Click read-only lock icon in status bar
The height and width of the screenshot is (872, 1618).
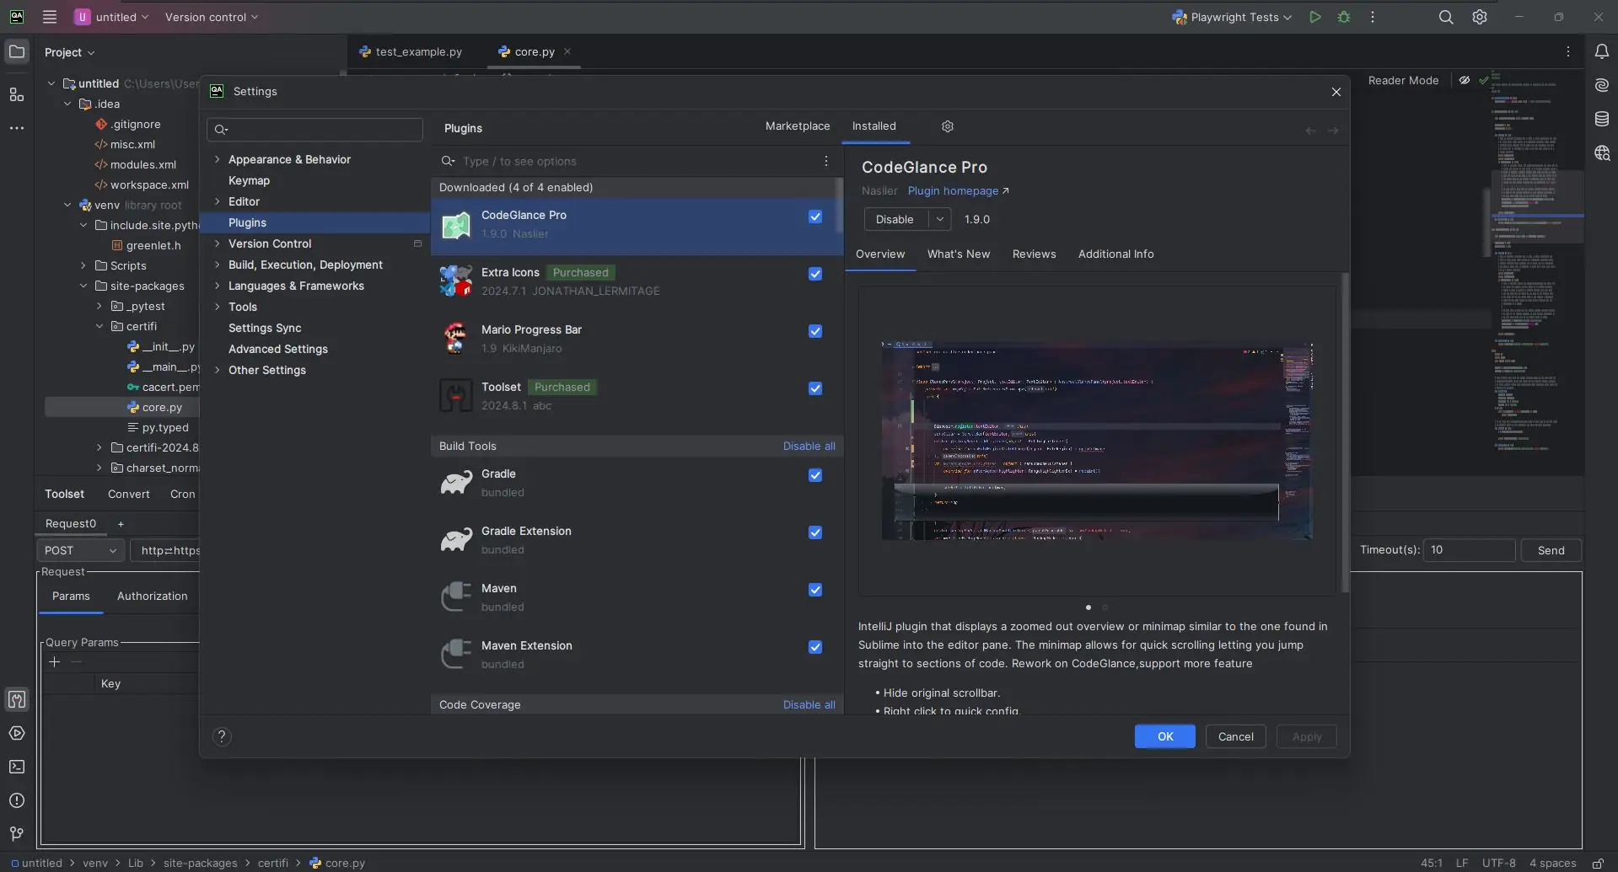1598,864
